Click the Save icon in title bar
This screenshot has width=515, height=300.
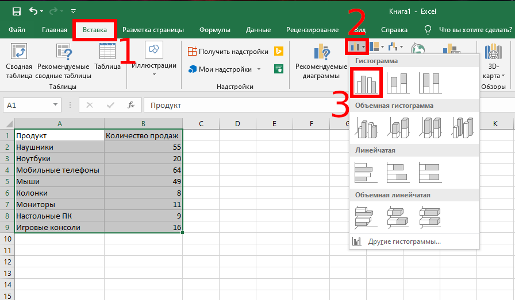tap(16, 11)
